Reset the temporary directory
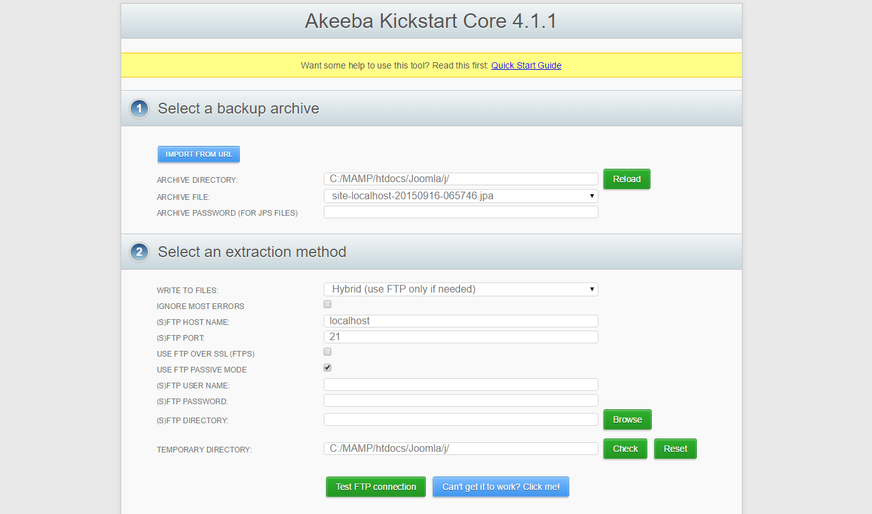The image size is (872, 514). pos(675,449)
